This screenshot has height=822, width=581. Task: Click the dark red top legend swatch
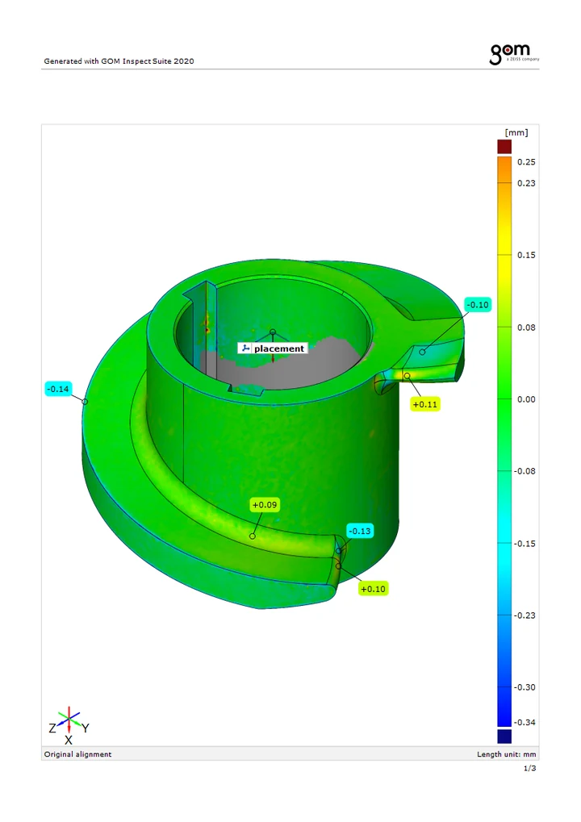(x=504, y=146)
